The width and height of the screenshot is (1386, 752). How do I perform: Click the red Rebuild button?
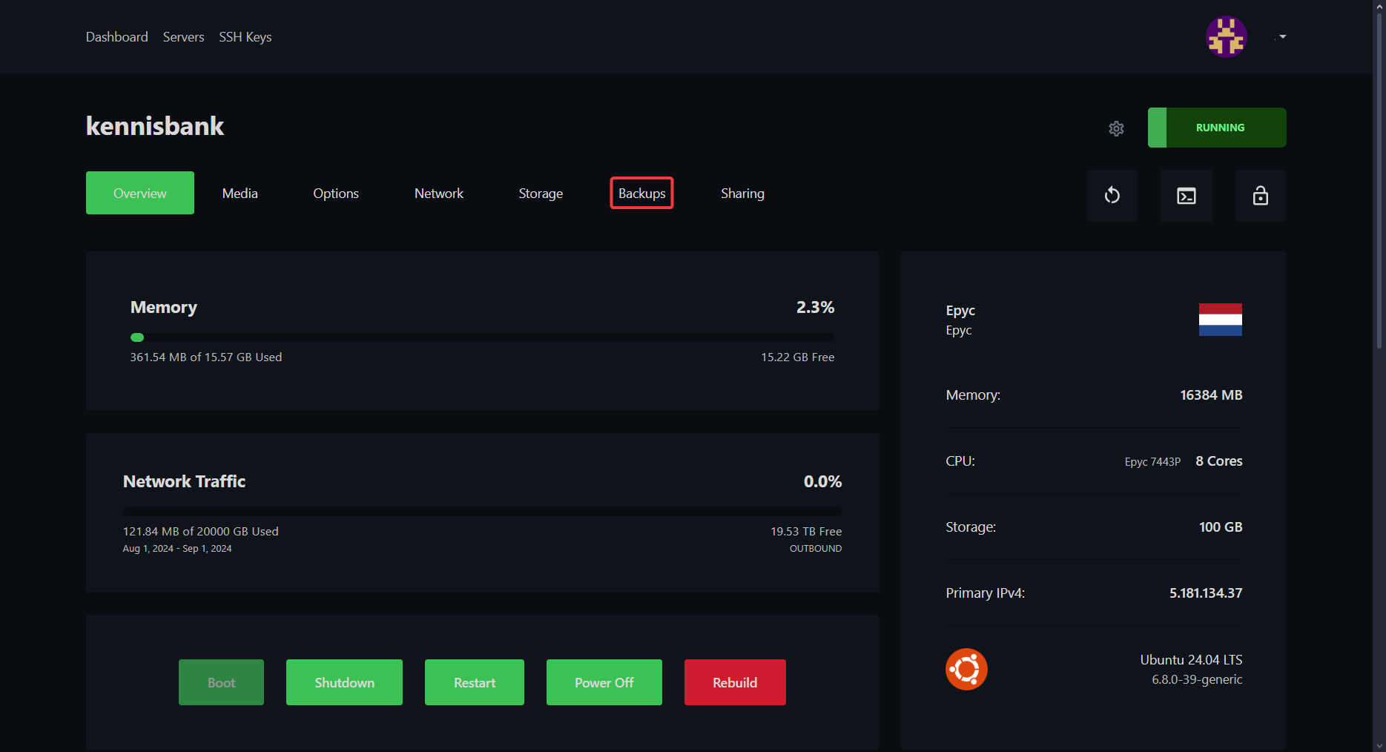(734, 682)
